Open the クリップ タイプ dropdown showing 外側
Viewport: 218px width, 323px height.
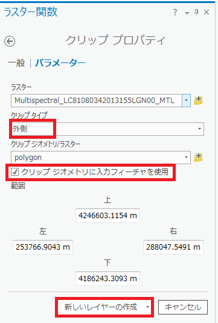coord(107,129)
